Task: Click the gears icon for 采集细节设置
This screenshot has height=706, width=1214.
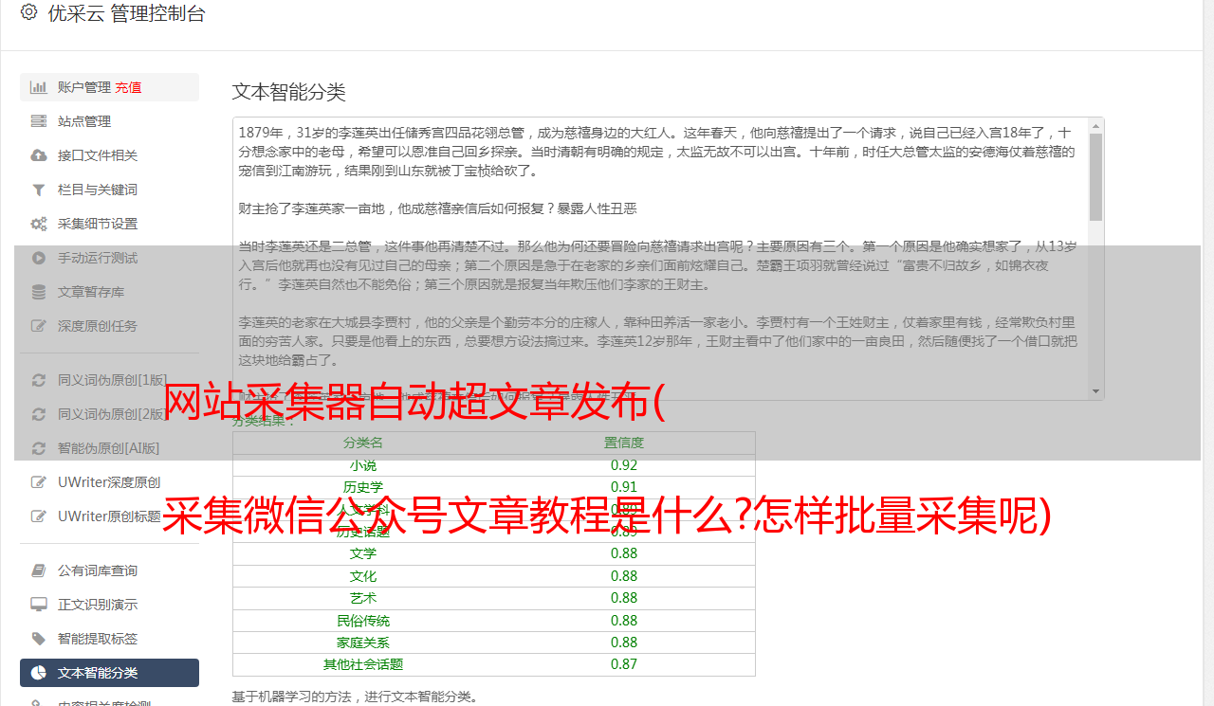Action: tap(39, 224)
